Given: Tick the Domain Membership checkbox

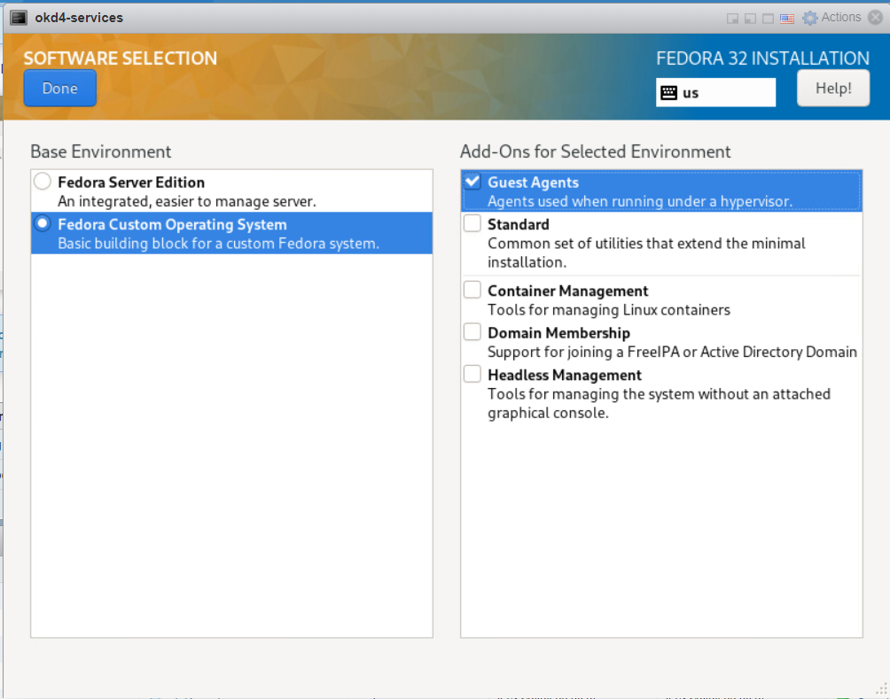Looking at the screenshot, I should [x=472, y=332].
